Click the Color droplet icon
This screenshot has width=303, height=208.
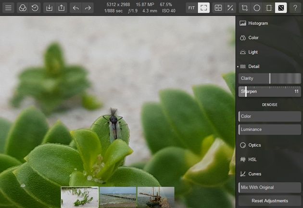point(243,38)
